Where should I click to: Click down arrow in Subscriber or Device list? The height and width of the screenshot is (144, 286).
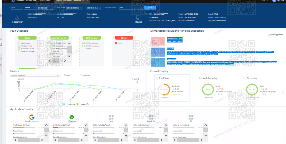[69, 56]
